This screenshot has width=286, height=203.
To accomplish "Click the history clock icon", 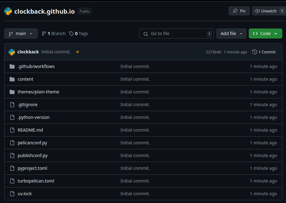I will [x=255, y=52].
